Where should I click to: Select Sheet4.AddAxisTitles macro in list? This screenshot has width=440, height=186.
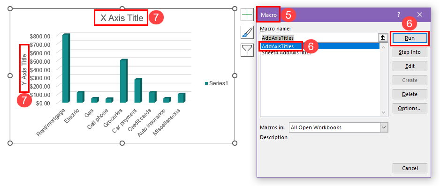tap(319, 52)
